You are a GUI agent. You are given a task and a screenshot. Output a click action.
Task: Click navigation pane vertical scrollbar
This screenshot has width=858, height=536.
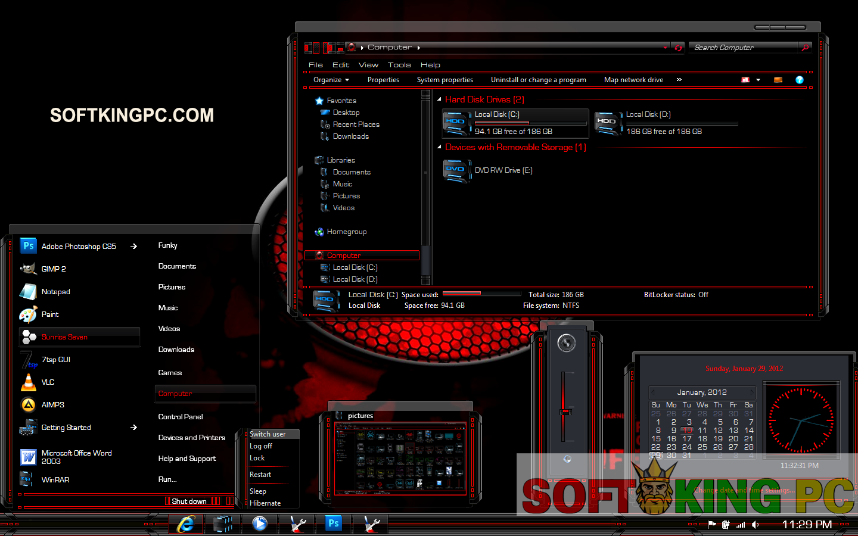pyautogui.click(x=425, y=187)
